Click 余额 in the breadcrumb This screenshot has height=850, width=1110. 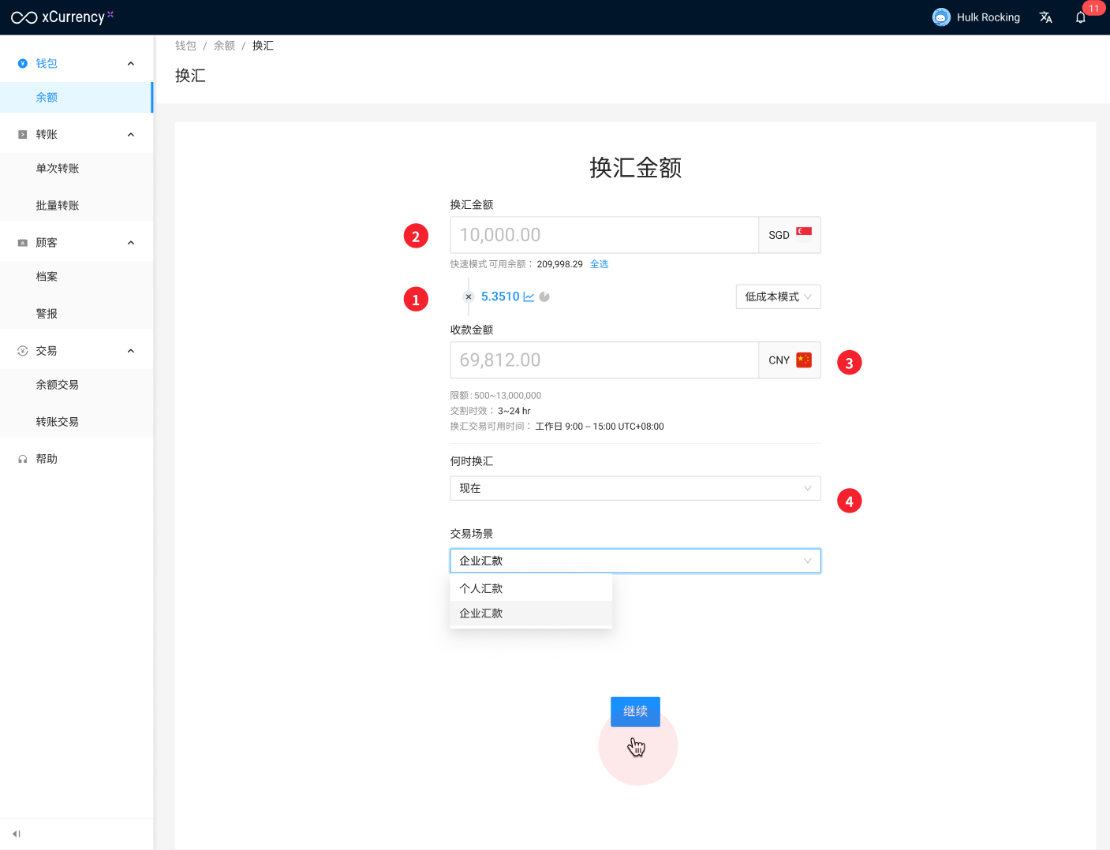pos(224,46)
